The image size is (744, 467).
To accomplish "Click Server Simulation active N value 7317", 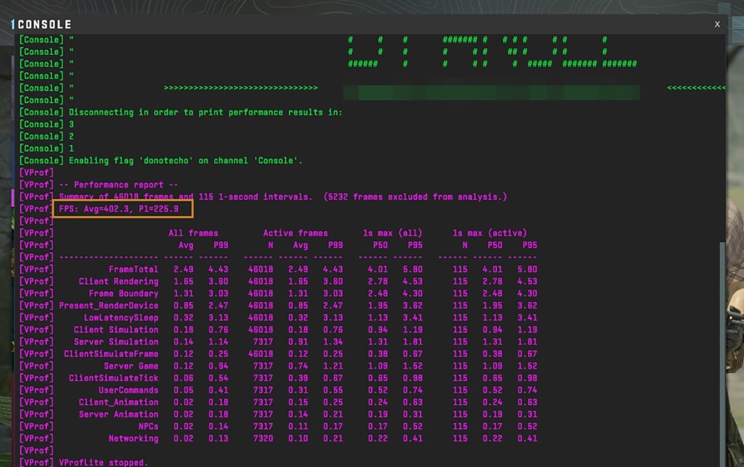I will pyautogui.click(x=263, y=342).
